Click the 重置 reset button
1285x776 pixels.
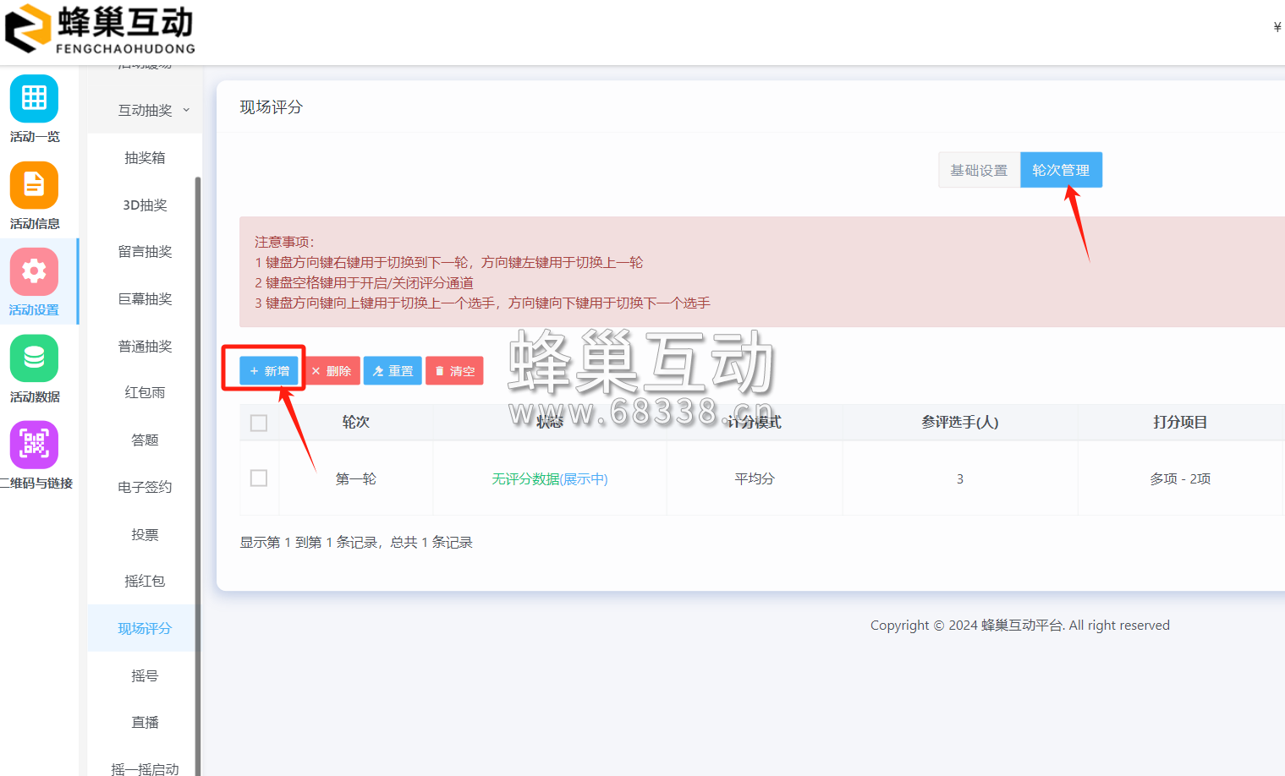[x=393, y=370]
